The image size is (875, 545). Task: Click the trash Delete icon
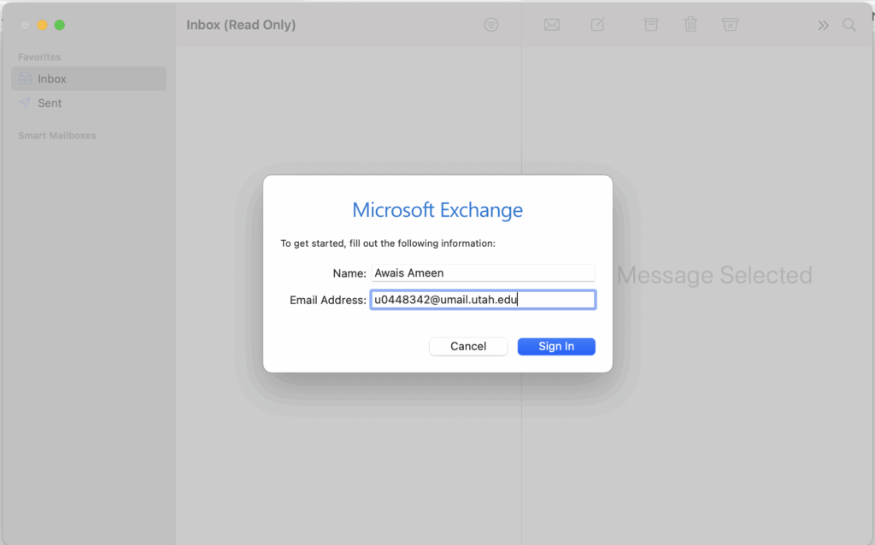click(x=690, y=25)
